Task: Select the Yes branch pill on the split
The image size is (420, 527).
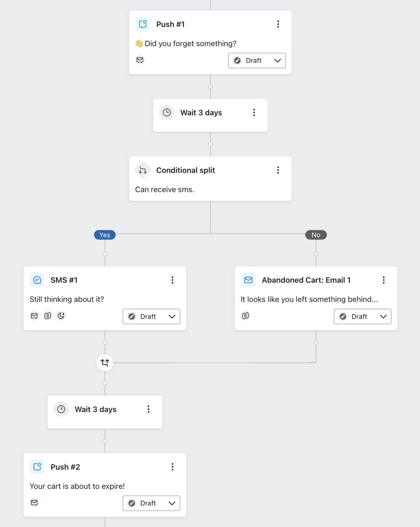Action: point(104,235)
